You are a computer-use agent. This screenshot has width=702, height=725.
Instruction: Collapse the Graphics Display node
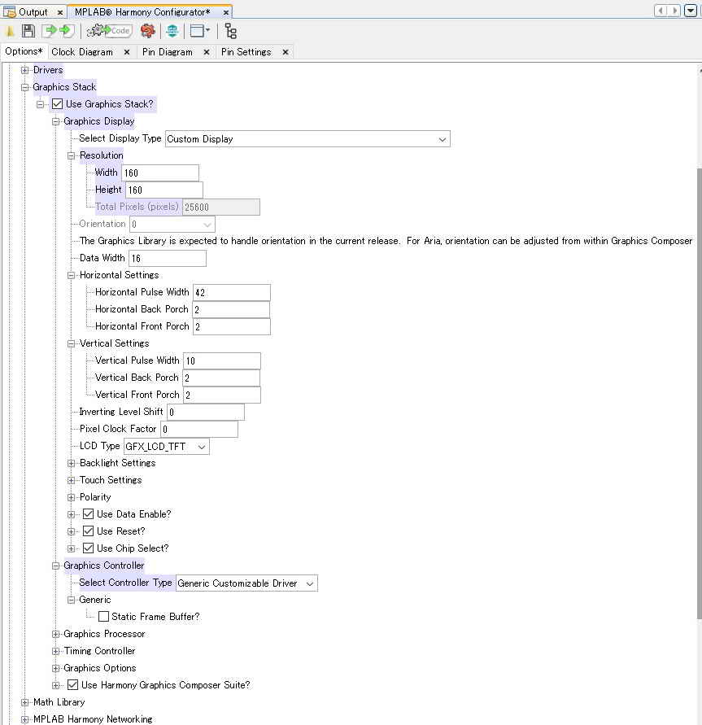pos(56,121)
